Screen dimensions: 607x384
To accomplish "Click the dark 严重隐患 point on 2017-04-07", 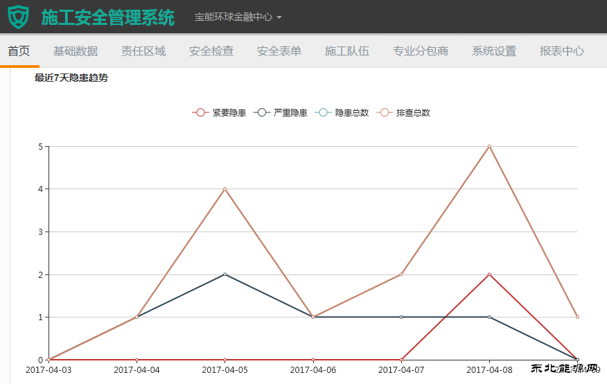I will point(401,317).
